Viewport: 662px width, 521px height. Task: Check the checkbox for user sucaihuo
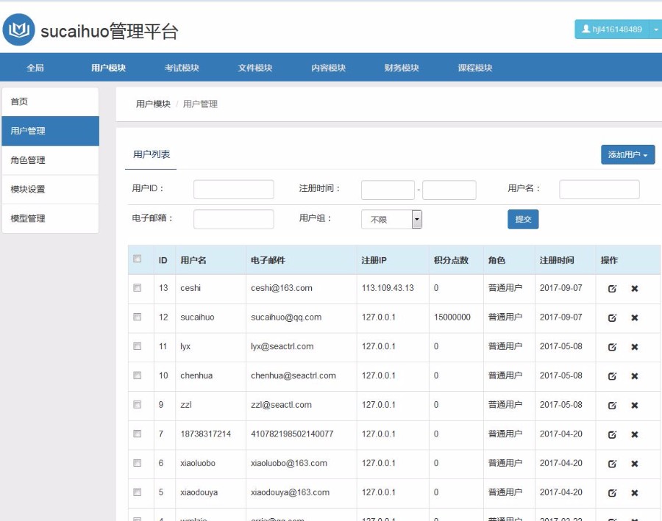click(136, 317)
